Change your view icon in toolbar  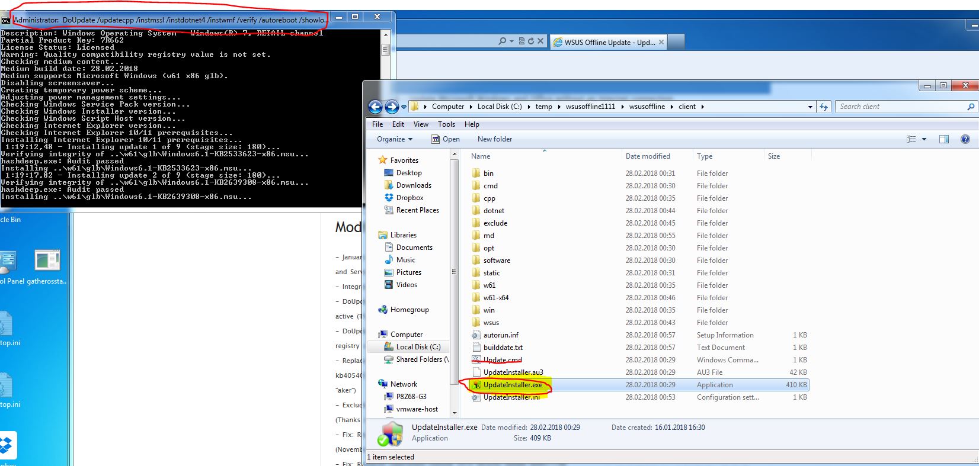click(911, 139)
